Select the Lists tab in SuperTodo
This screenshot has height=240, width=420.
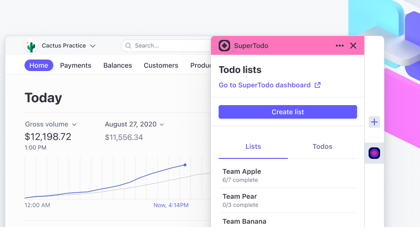click(x=253, y=146)
